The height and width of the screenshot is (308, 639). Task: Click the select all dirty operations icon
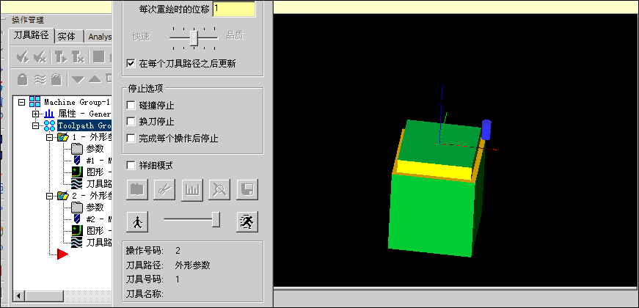point(40,57)
